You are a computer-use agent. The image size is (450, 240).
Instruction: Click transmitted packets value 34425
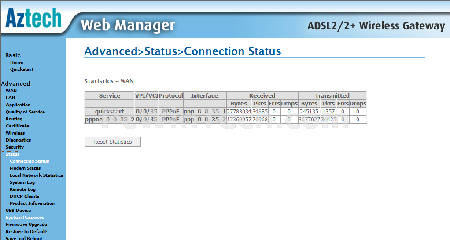(328, 120)
